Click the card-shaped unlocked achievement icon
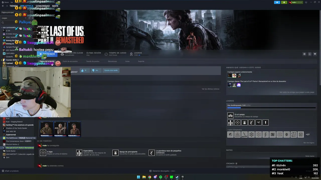 coord(244,122)
